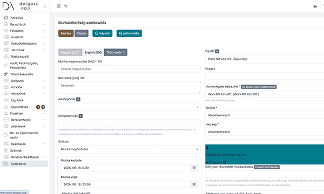Click the Toborzáskezelés checkmark icon
324x194 pixels.
6,74
